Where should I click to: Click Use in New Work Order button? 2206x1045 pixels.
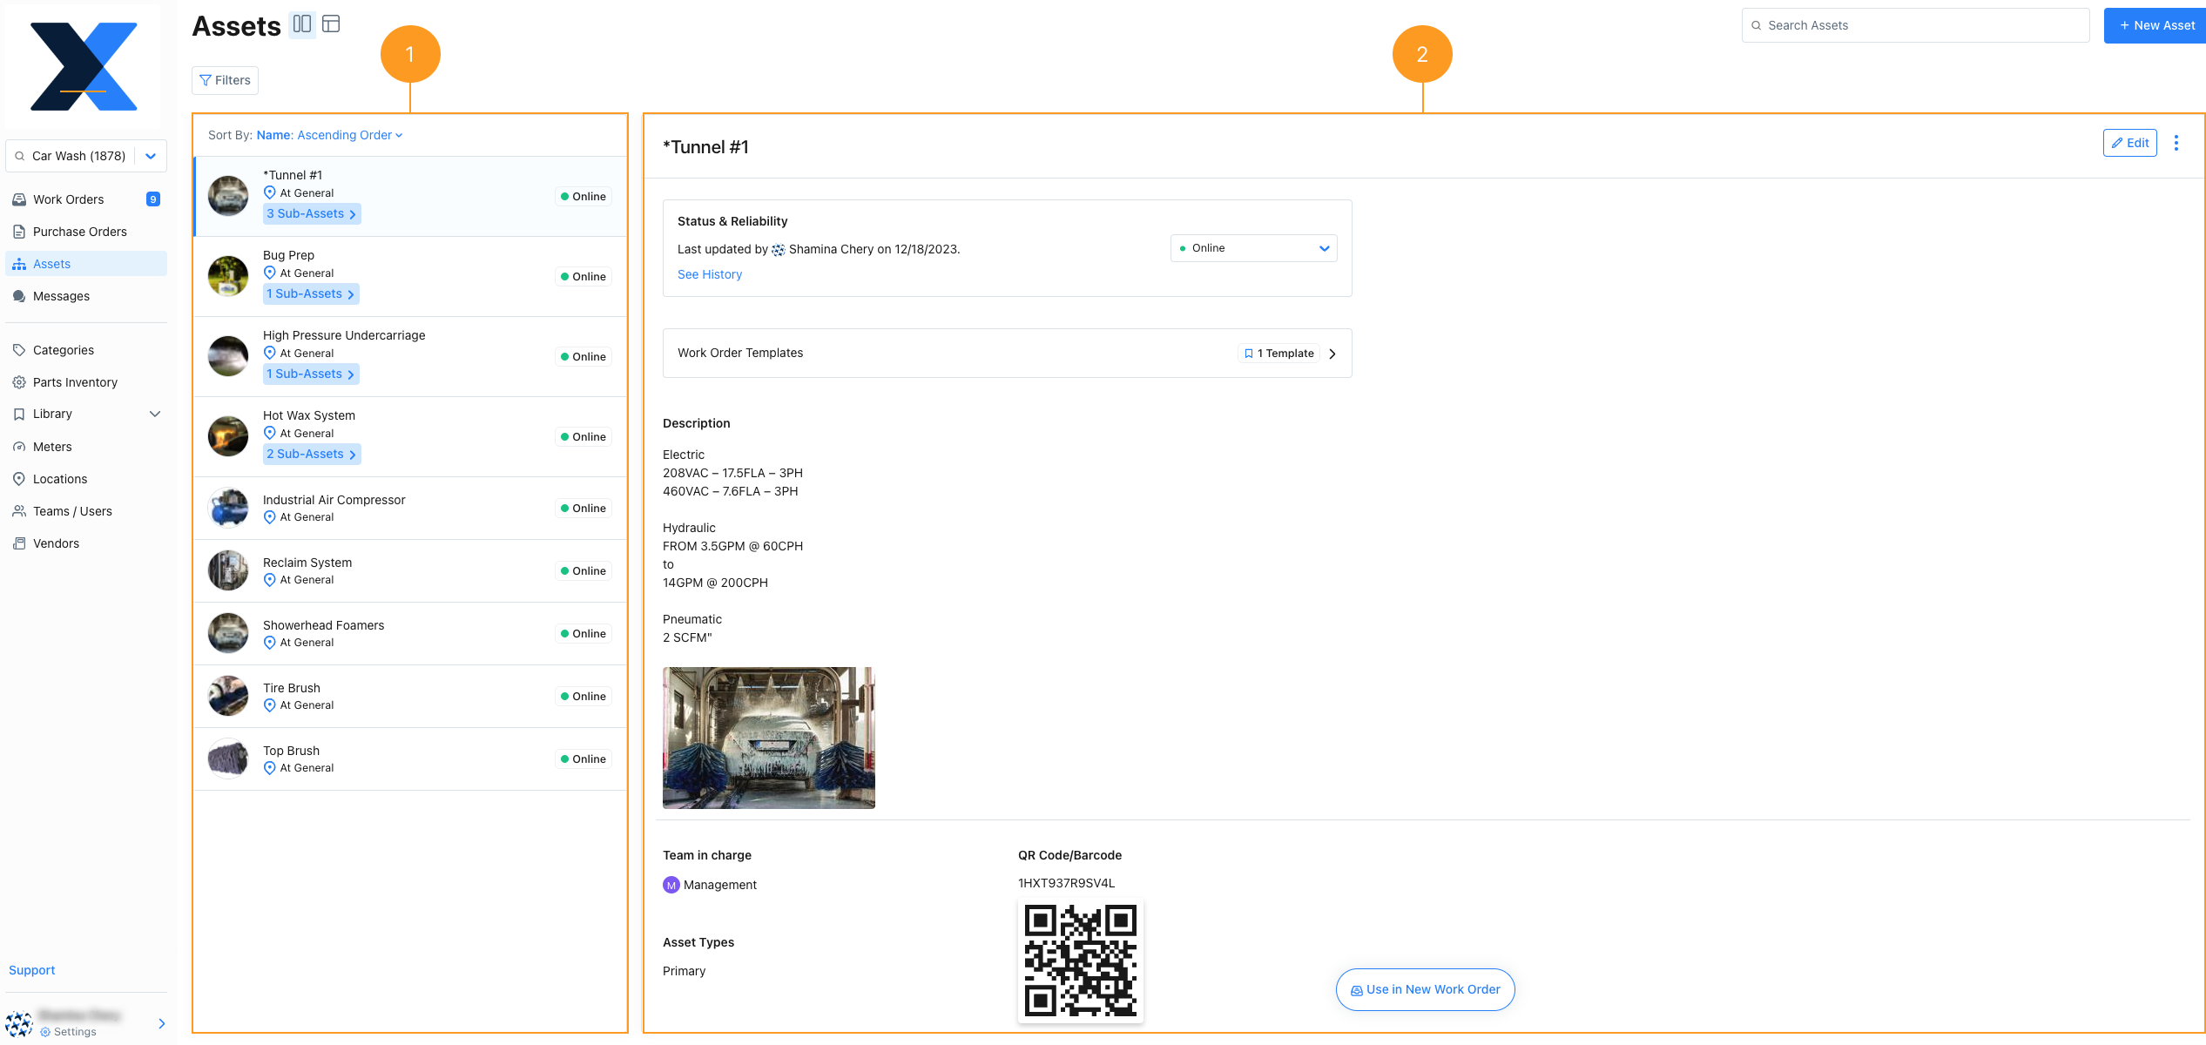[x=1425, y=988]
